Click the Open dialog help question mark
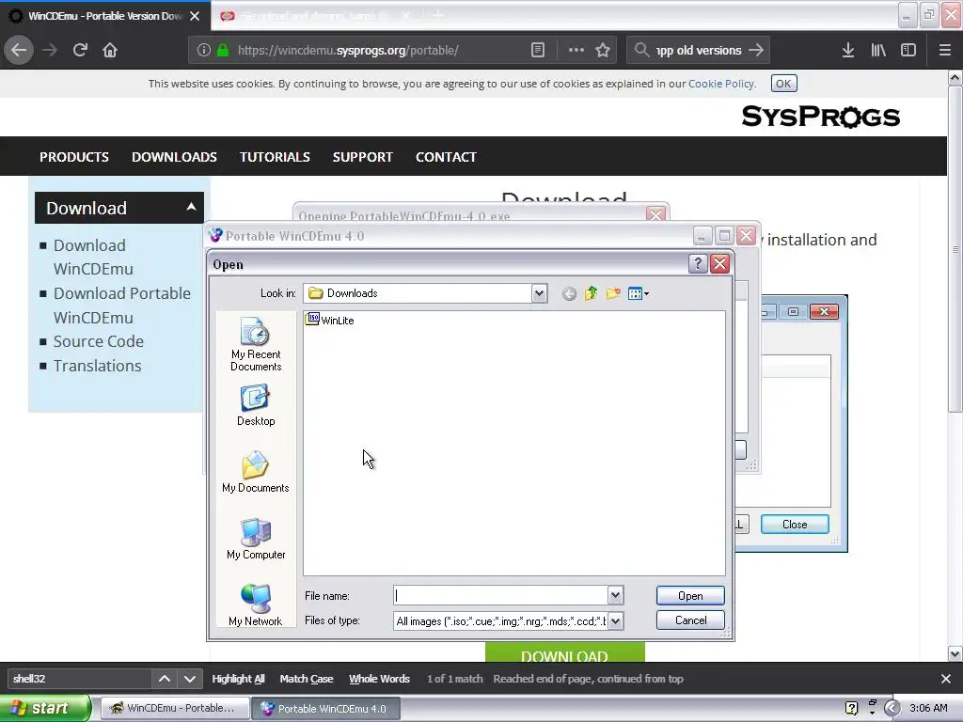The height and width of the screenshot is (722, 963). 697,264
